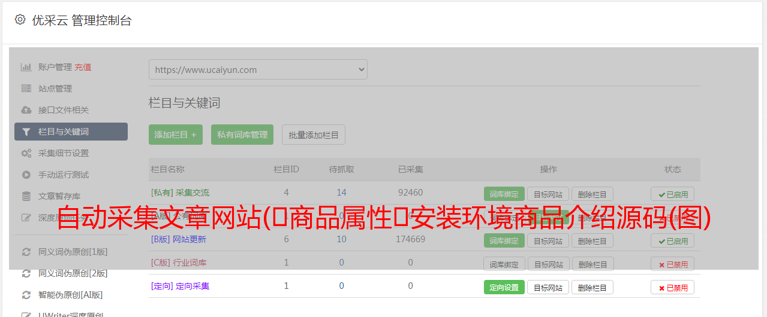Toggle the 已禁用 status of 行业词库
The width and height of the screenshot is (767, 317).
pos(673,264)
